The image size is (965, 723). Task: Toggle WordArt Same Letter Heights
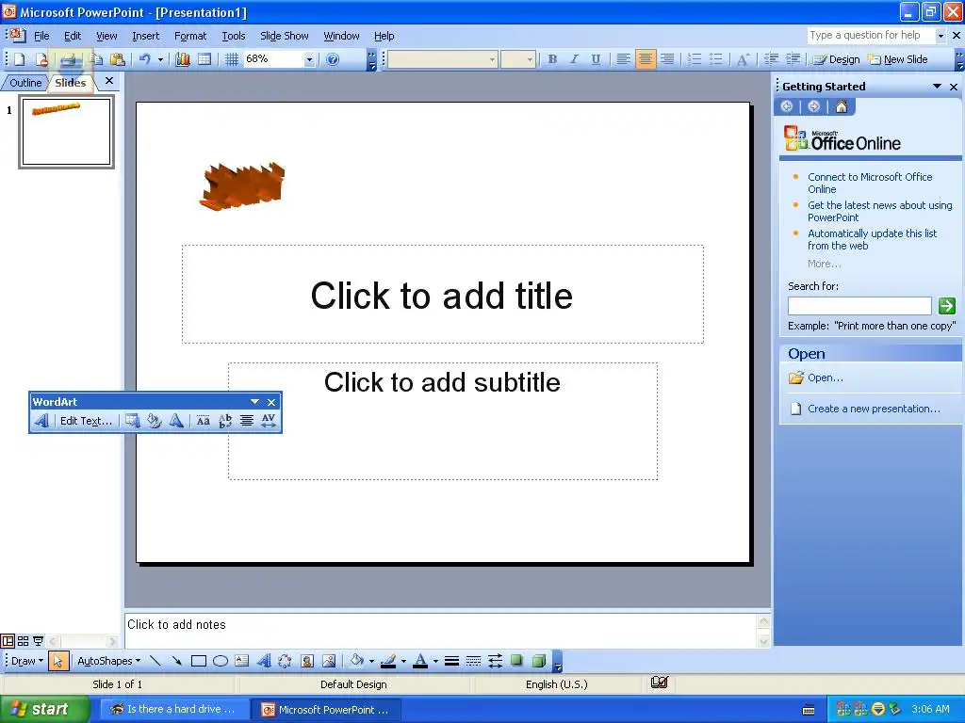204,421
